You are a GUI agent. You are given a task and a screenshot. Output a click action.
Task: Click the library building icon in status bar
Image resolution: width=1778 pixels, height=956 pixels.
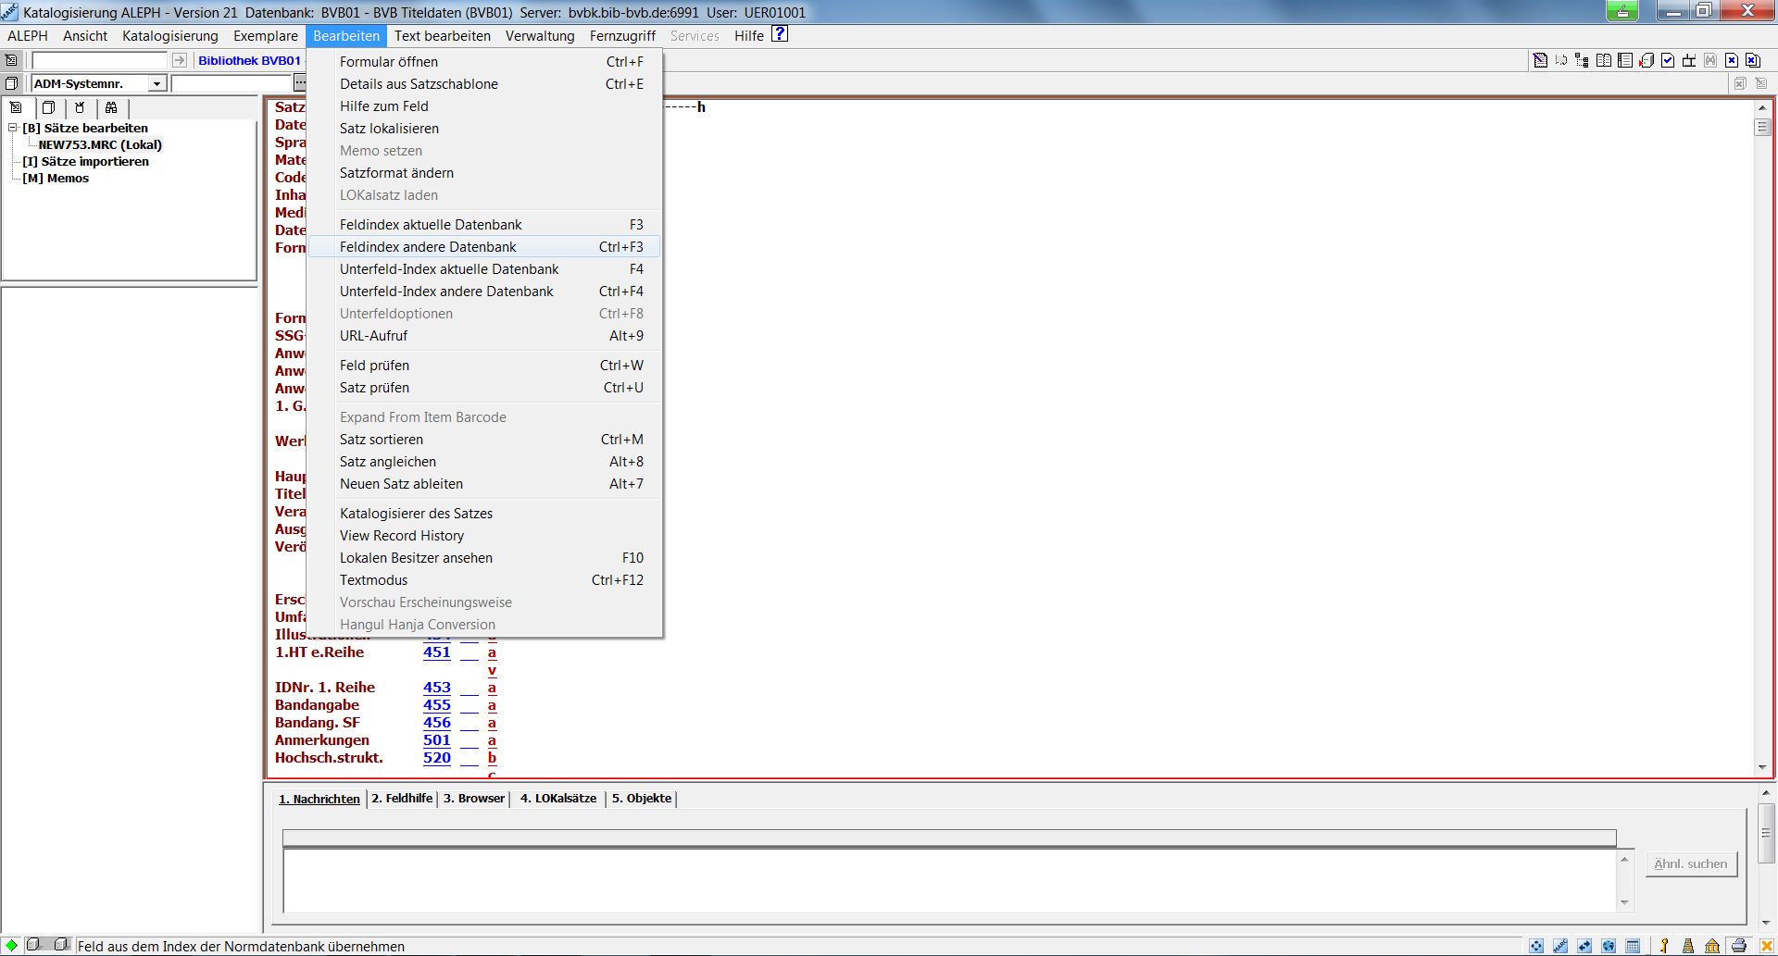coord(1712,946)
